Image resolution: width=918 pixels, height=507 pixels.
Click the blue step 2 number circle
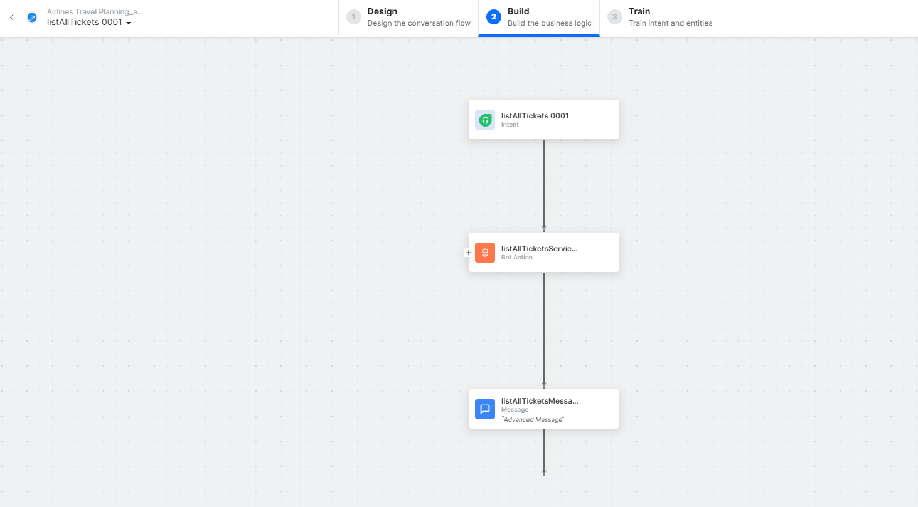click(x=494, y=17)
